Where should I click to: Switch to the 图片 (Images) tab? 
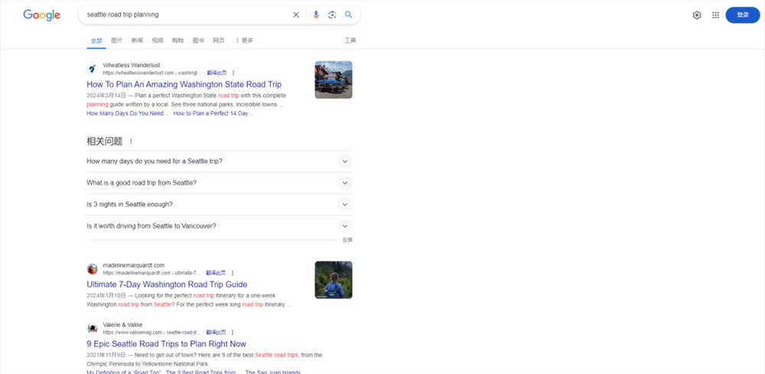pyautogui.click(x=117, y=41)
